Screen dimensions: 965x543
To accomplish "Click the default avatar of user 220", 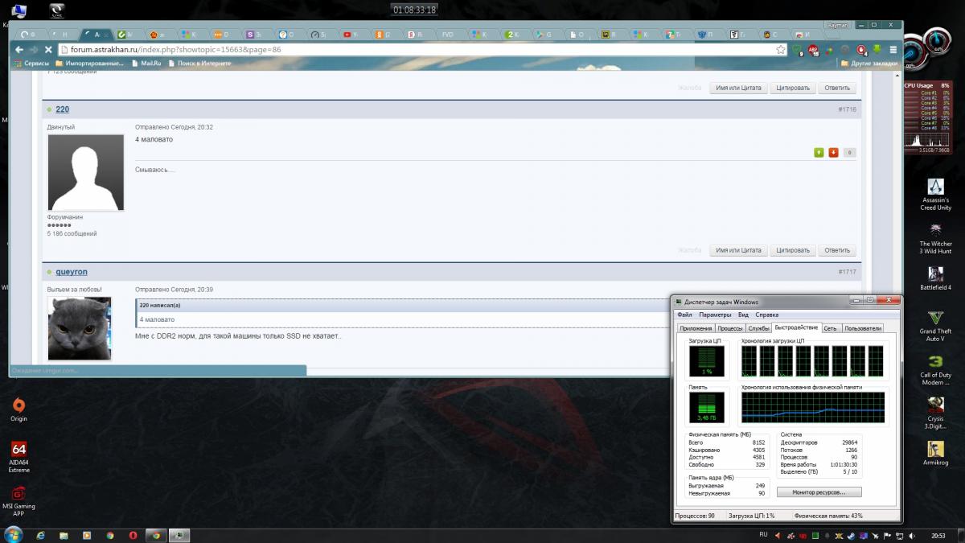I will [85, 172].
